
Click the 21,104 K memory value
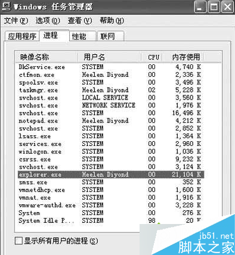click(187, 175)
